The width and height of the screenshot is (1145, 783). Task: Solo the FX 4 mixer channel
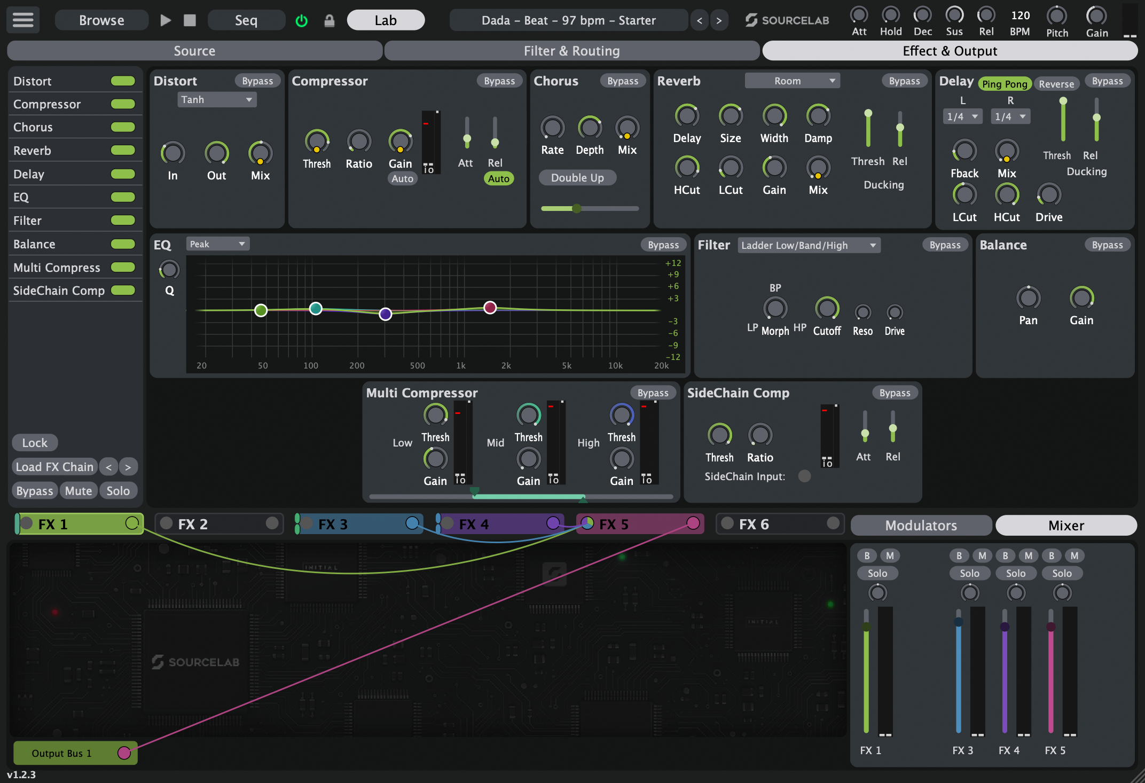[1016, 573]
